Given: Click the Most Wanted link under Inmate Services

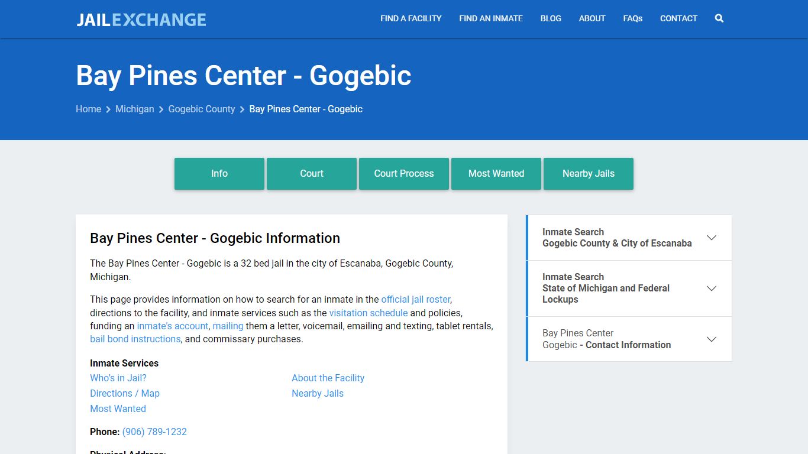Looking at the screenshot, I should [118, 409].
